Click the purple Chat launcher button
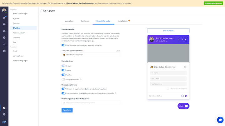Viewport: 225px width, 126px height. (183, 106)
